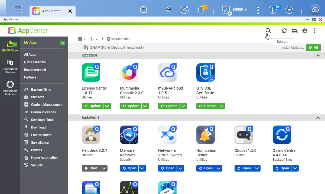Open the Background Tasks icon

point(168,10)
